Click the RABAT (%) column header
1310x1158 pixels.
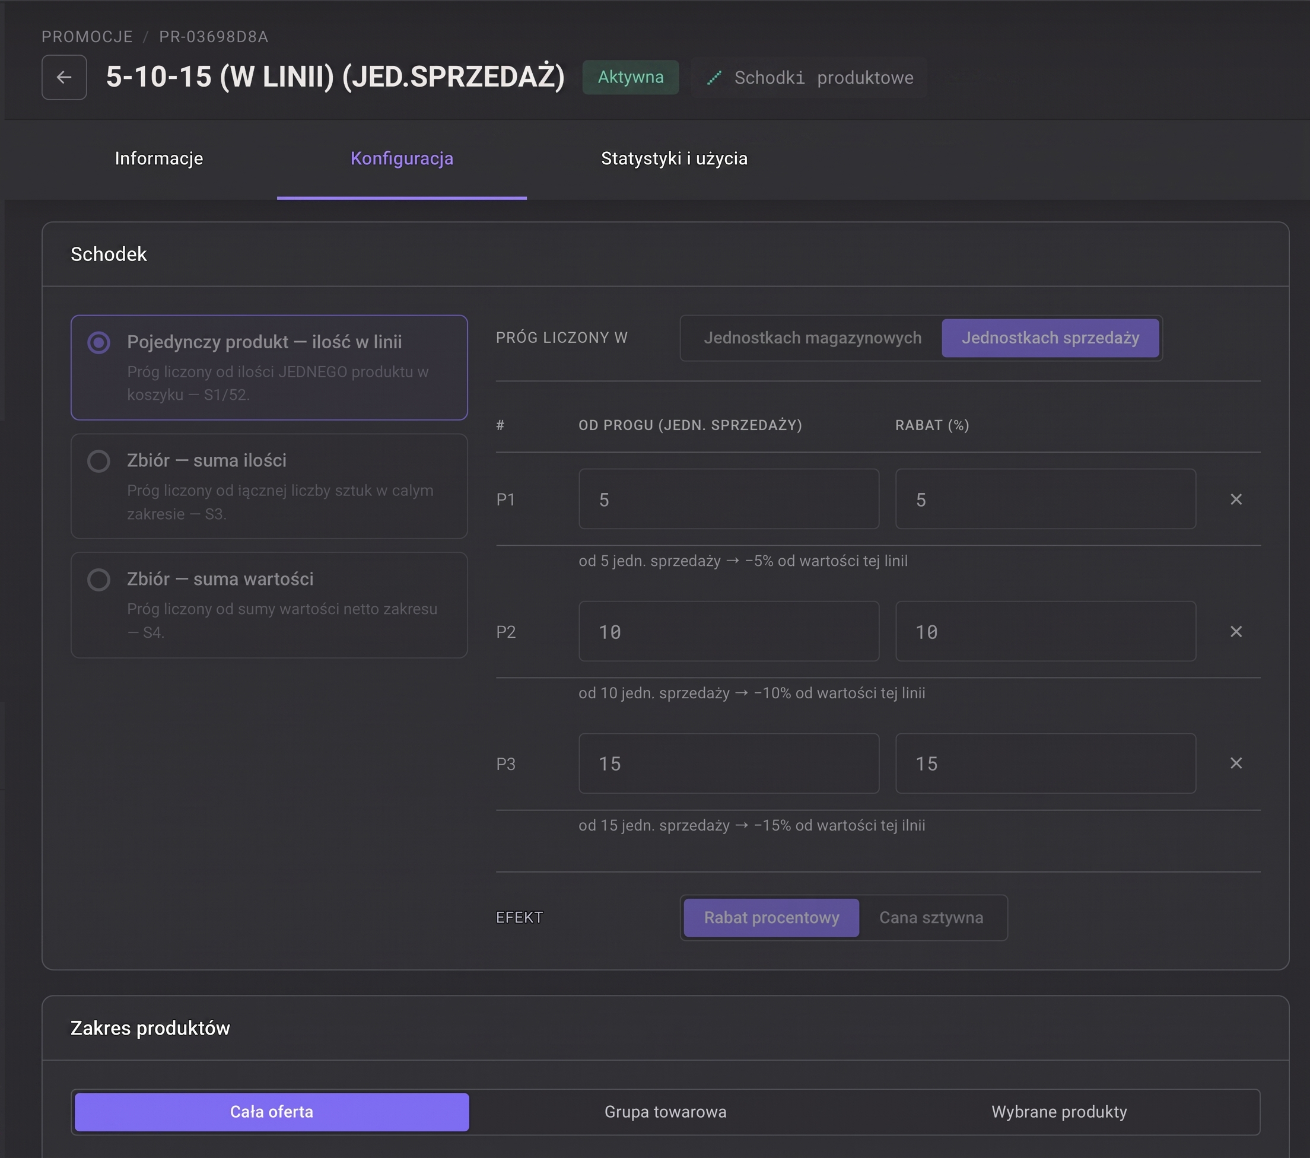(932, 425)
